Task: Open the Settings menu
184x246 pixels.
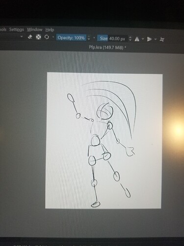Action: pos(17,30)
